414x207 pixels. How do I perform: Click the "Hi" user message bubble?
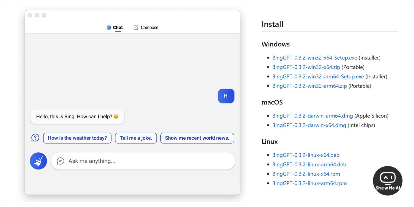click(x=226, y=96)
